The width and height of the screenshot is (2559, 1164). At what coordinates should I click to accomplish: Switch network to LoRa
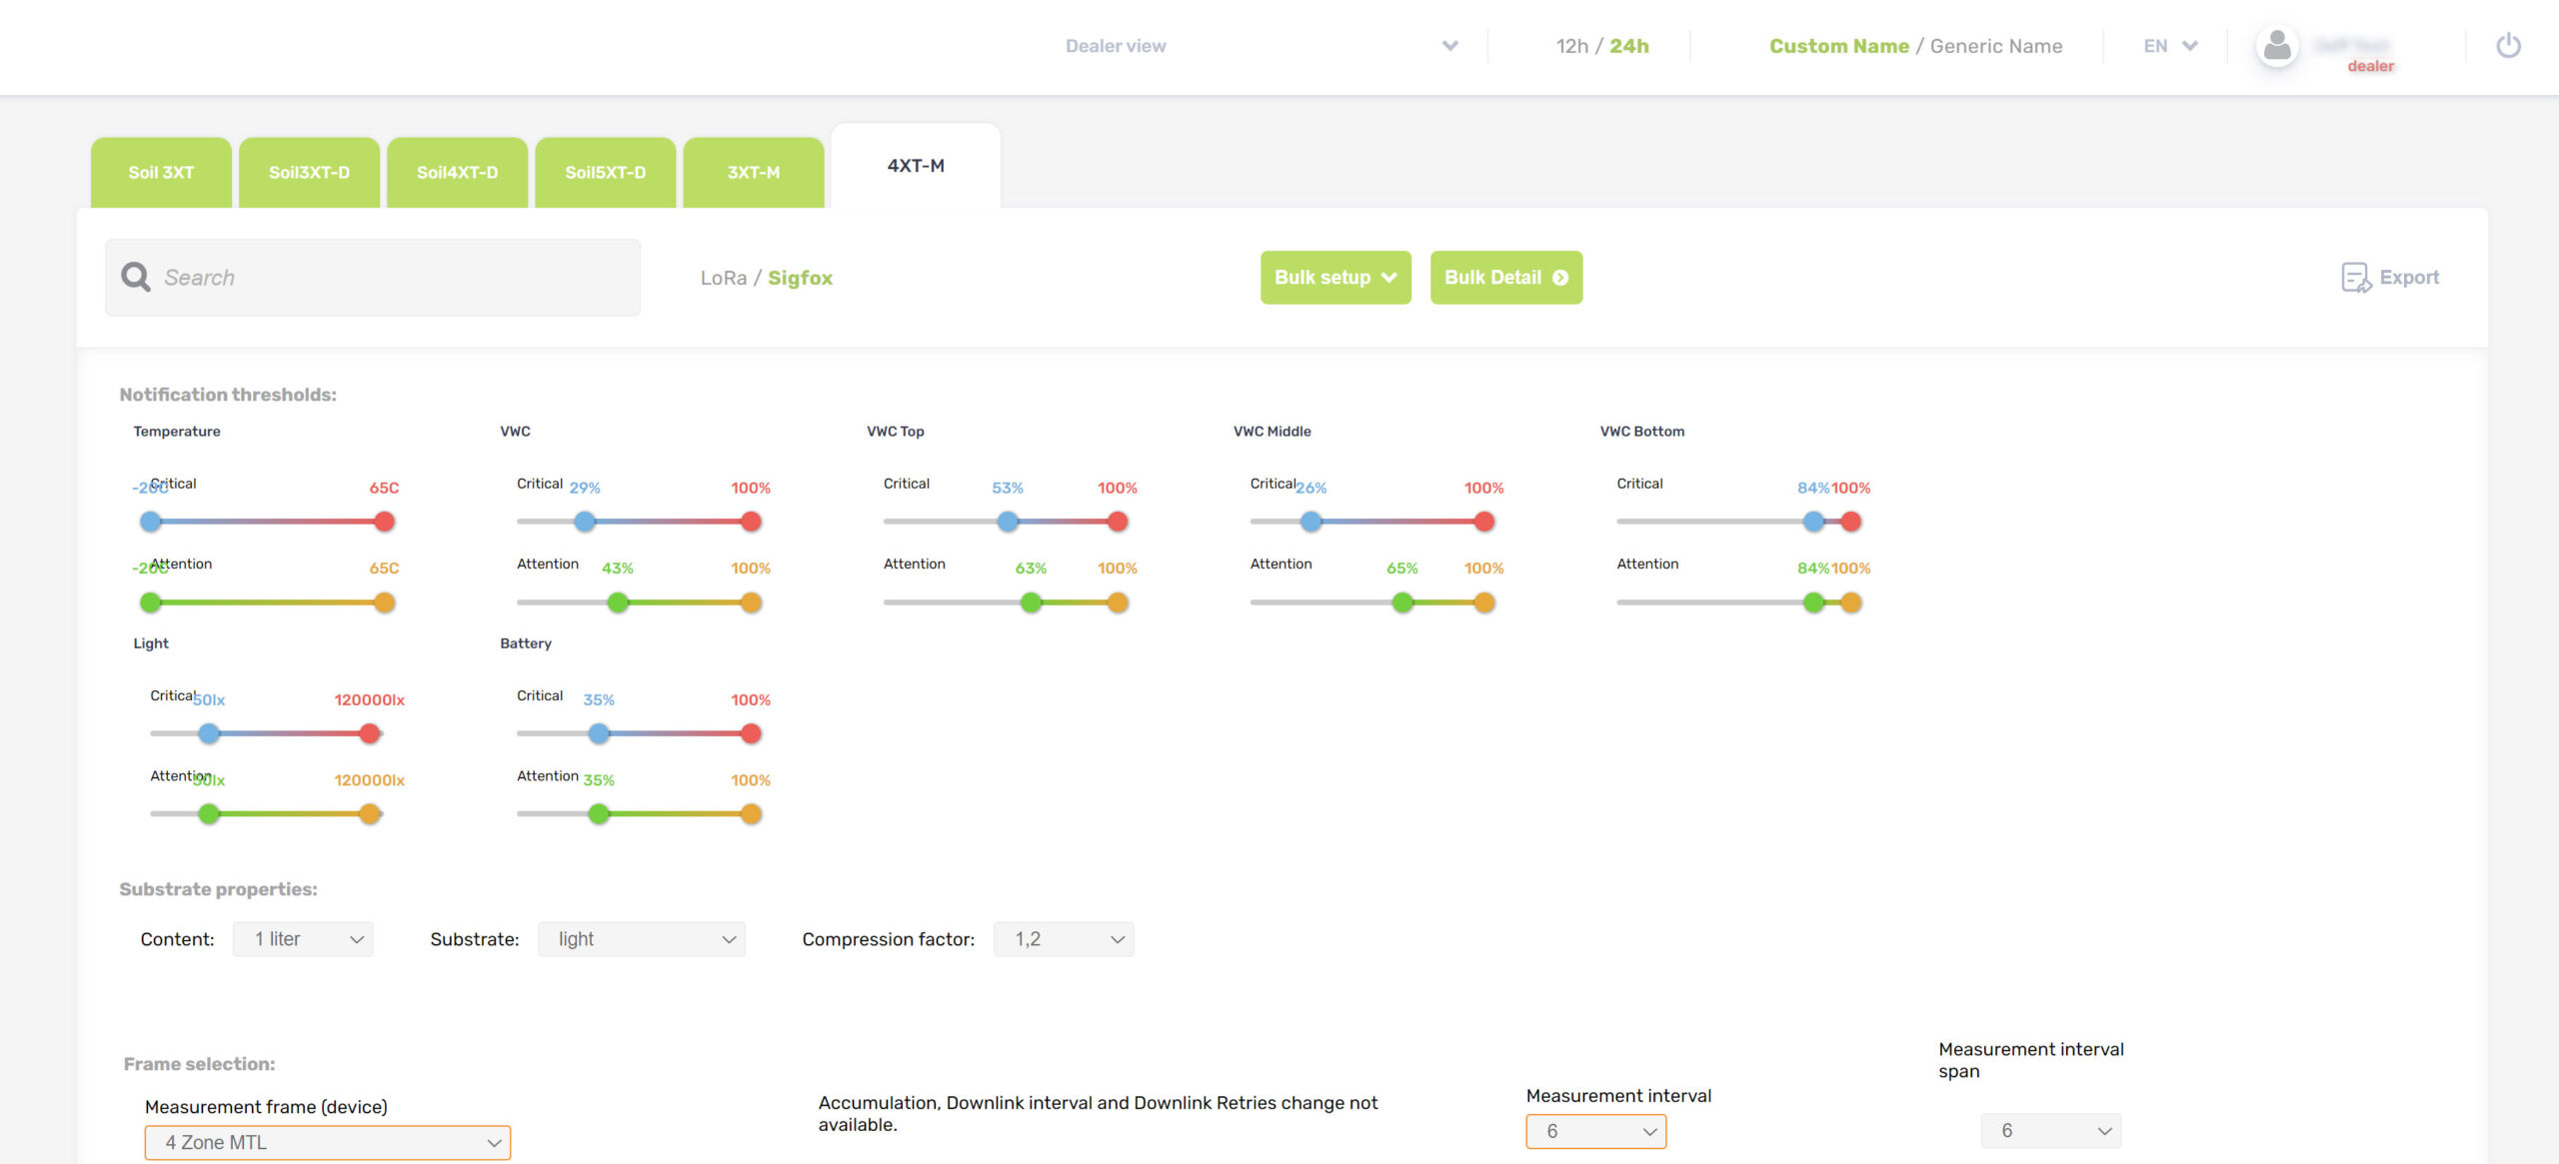724,278
